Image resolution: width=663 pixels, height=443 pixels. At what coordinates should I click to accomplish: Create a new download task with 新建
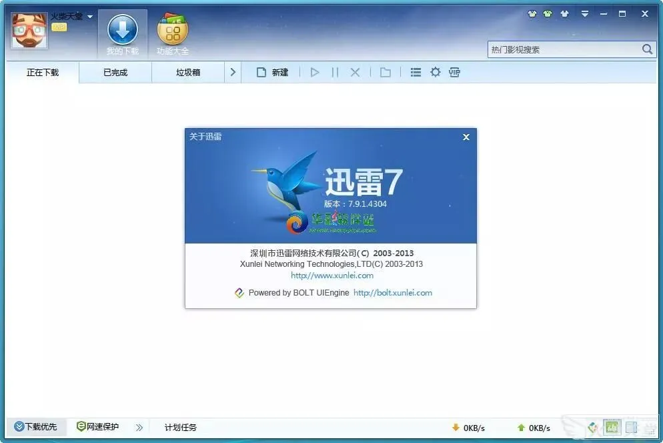tap(273, 72)
